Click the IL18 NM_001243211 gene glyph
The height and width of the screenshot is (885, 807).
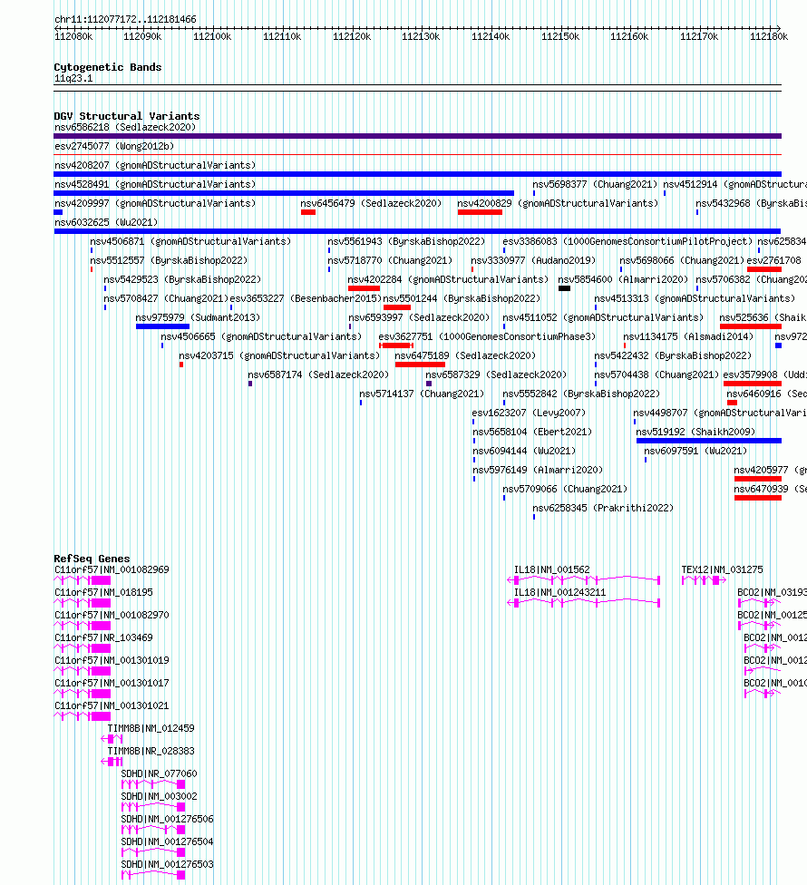(584, 603)
